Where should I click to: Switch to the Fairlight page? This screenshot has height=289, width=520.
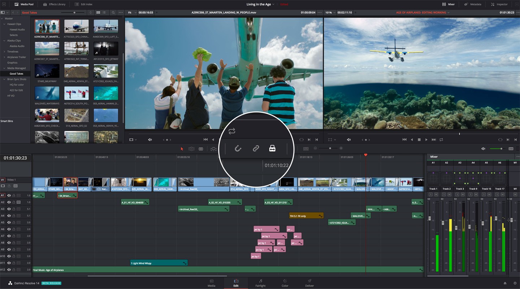point(260,283)
